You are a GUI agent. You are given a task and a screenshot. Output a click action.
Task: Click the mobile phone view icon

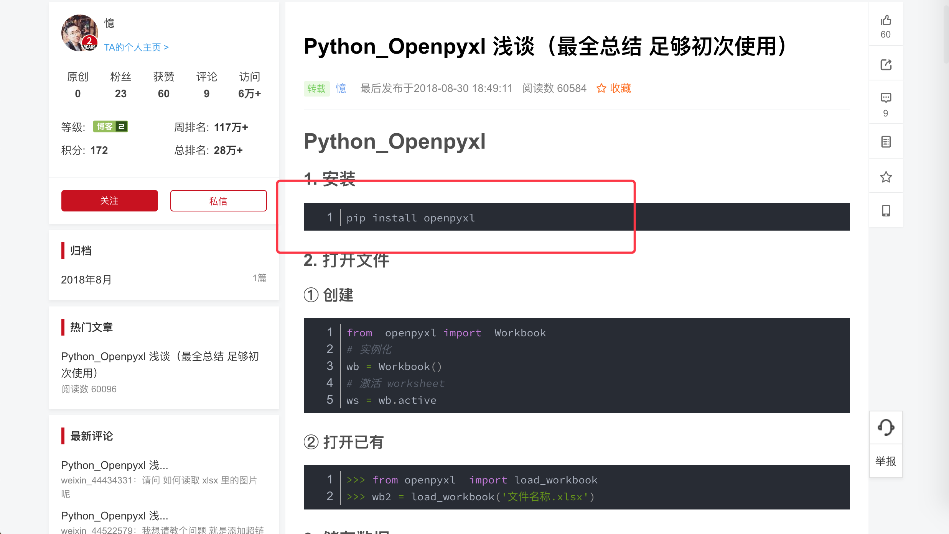click(886, 211)
